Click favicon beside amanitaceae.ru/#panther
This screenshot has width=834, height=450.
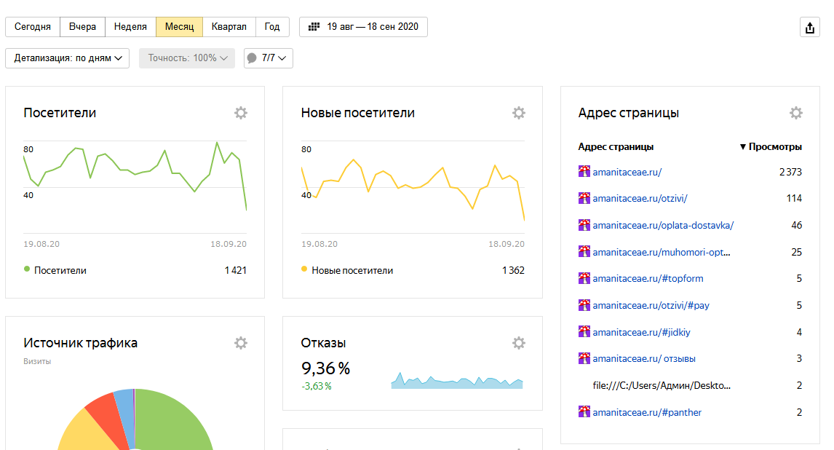tap(584, 411)
